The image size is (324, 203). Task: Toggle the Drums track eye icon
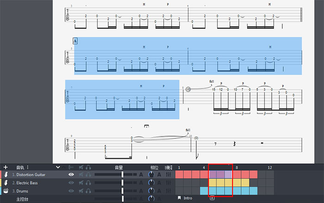tap(71, 191)
